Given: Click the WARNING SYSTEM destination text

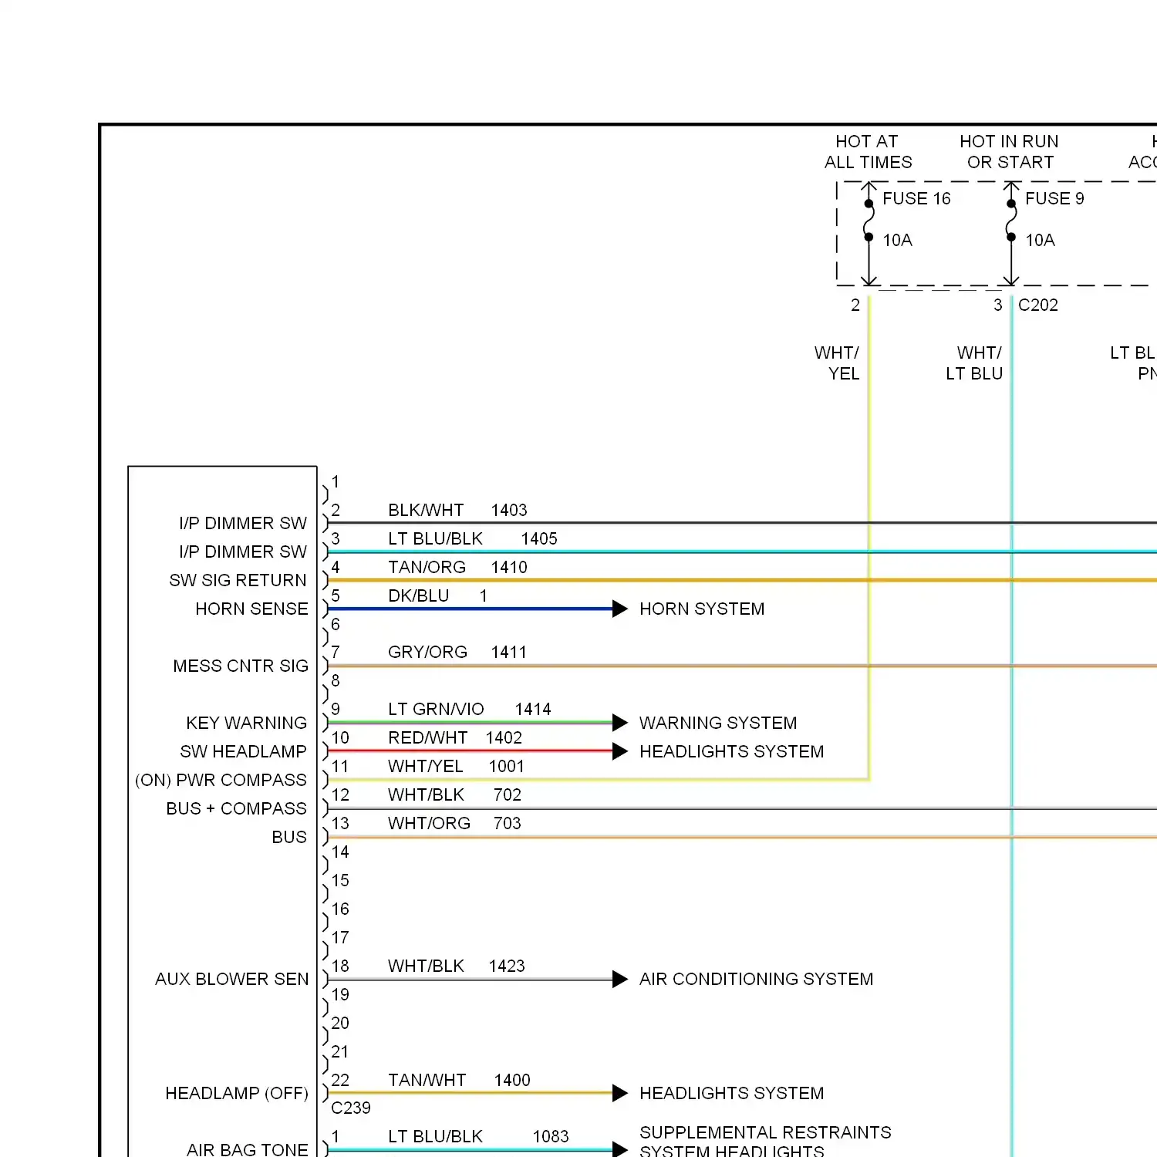Looking at the screenshot, I should (x=718, y=724).
